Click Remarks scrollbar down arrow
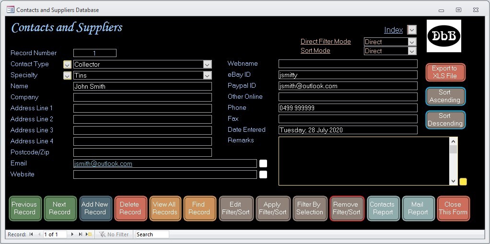The image size is (490, 244). [454, 181]
